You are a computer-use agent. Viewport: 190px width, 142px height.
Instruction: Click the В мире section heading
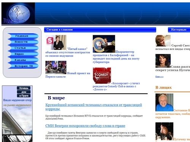click(x=56, y=98)
